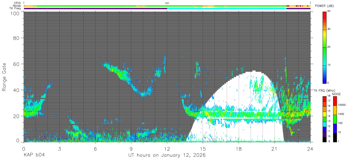
Task: Click the x-axis tick label 12
Action: click(167, 149)
